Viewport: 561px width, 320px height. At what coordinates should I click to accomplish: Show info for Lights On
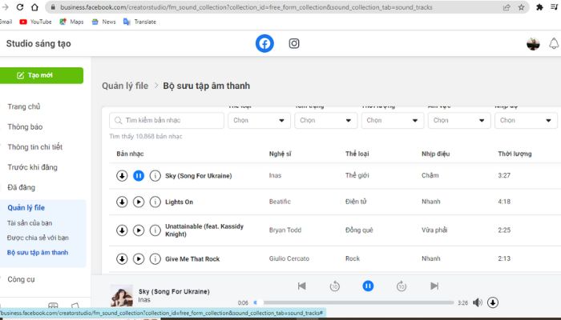pos(155,202)
